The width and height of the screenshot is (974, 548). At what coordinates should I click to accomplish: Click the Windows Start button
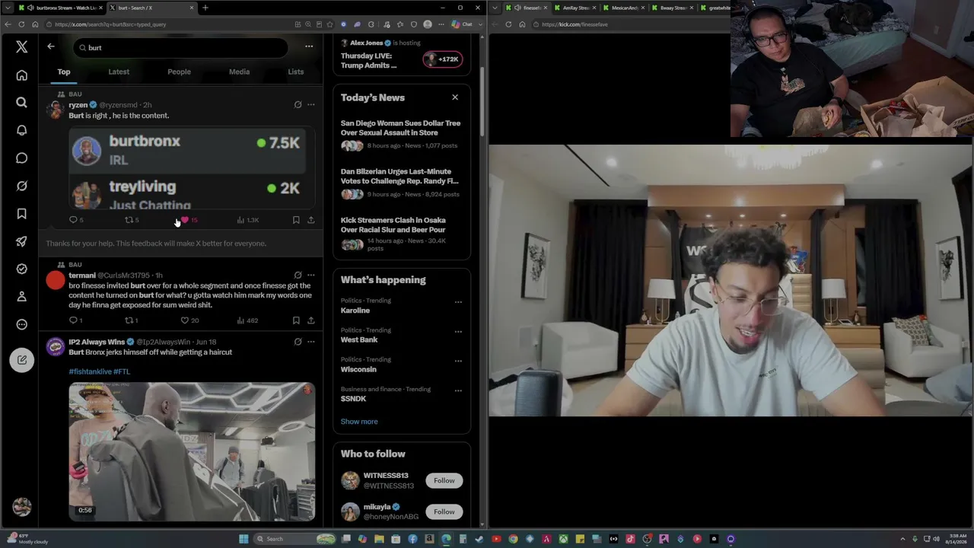243,539
